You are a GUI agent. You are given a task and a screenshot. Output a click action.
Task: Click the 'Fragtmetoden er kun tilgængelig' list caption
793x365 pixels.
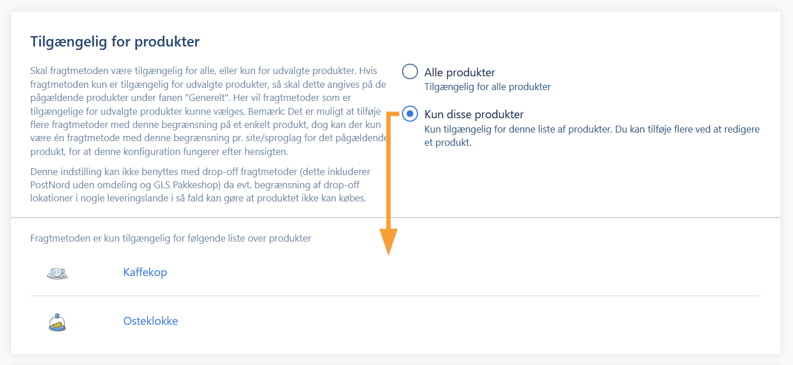171,238
